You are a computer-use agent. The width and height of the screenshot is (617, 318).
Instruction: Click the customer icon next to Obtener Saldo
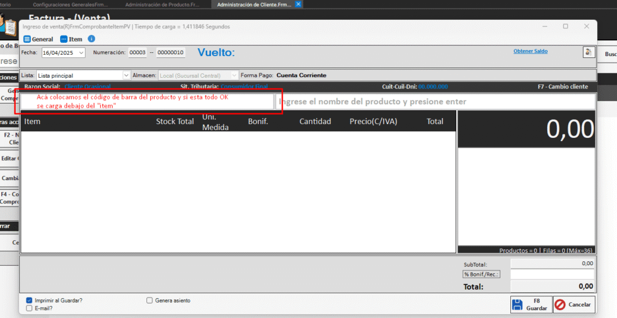pos(588,52)
